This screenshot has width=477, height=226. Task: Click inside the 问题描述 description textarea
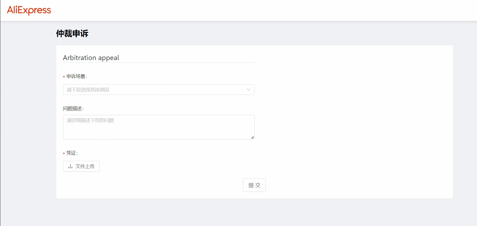[x=158, y=127]
